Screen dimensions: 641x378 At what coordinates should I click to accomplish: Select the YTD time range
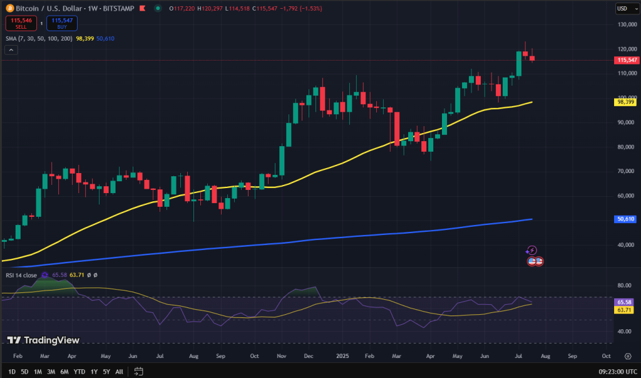click(79, 371)
